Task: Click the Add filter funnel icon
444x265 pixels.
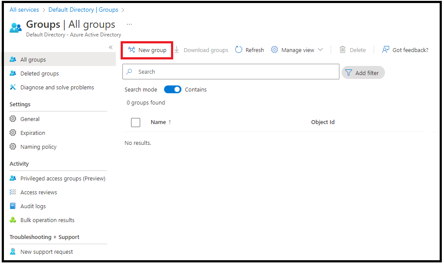Action: point(349,73)
